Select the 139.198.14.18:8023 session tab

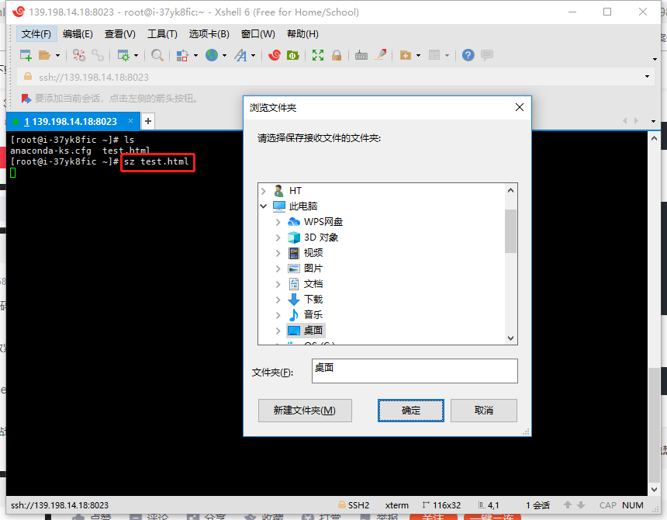tap(70, 121)
